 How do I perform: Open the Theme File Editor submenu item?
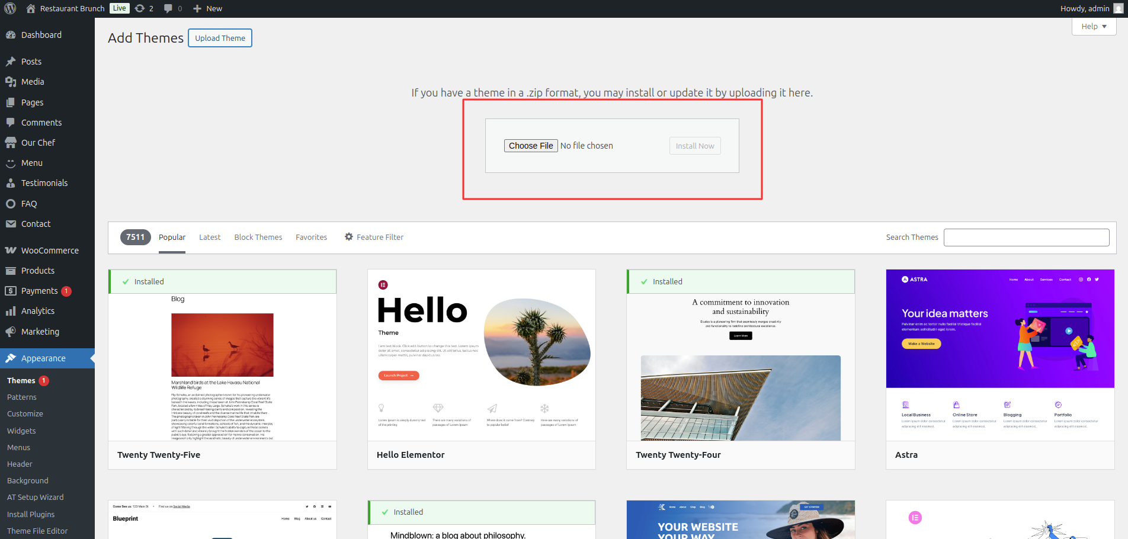(37, 531)
